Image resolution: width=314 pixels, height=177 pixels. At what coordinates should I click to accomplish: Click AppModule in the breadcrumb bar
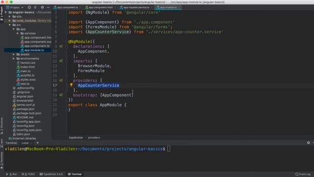76,138
